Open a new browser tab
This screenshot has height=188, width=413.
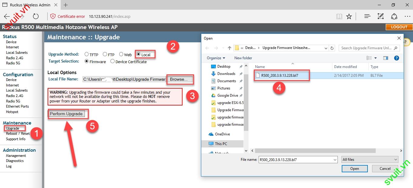point(65,5)
